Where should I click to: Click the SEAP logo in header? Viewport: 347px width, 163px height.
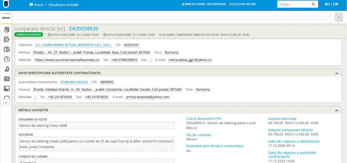coord(6,4)
